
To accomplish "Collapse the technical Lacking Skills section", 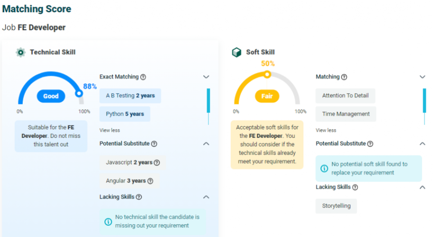I will tap(206, 197).
